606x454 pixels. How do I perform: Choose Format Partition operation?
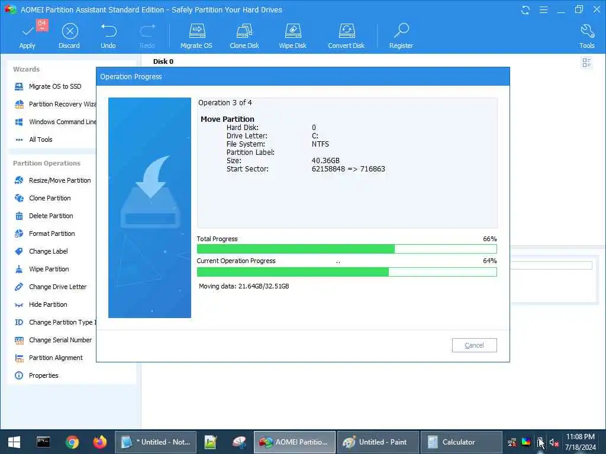coord(44,234)
